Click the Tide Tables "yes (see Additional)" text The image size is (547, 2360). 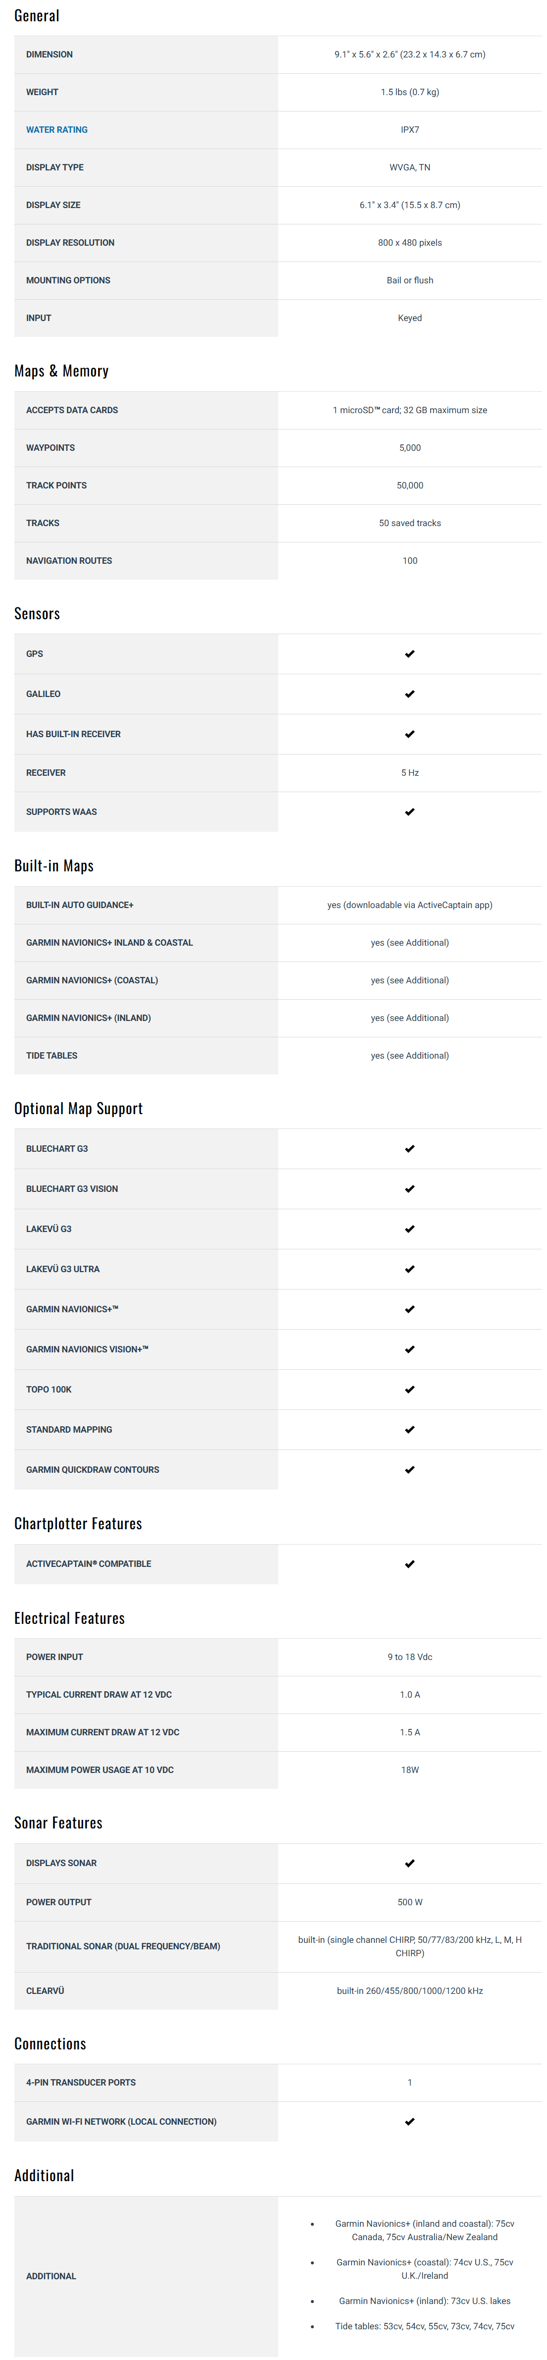pyautogui.click(x=409, y=1056)
